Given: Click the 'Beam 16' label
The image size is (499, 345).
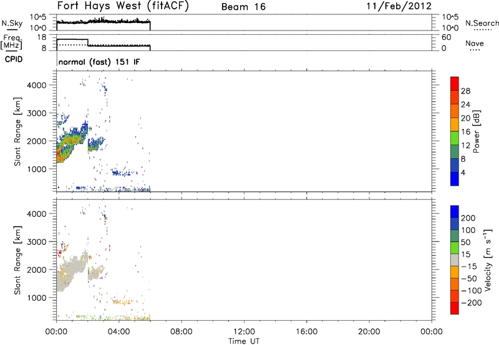Looking at the screenshot, I should click(x=243, y=7).
